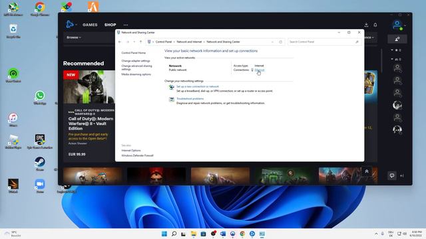
Task: Open taskbar Search
Action: pyautogui.click(x=174, y=234)
